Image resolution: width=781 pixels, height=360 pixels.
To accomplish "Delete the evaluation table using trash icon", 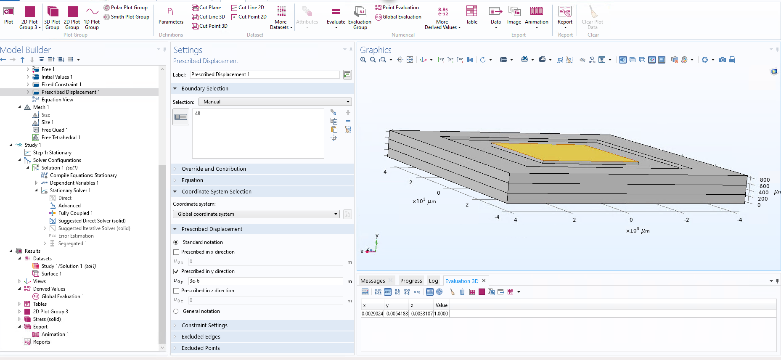I will (462, 292).
